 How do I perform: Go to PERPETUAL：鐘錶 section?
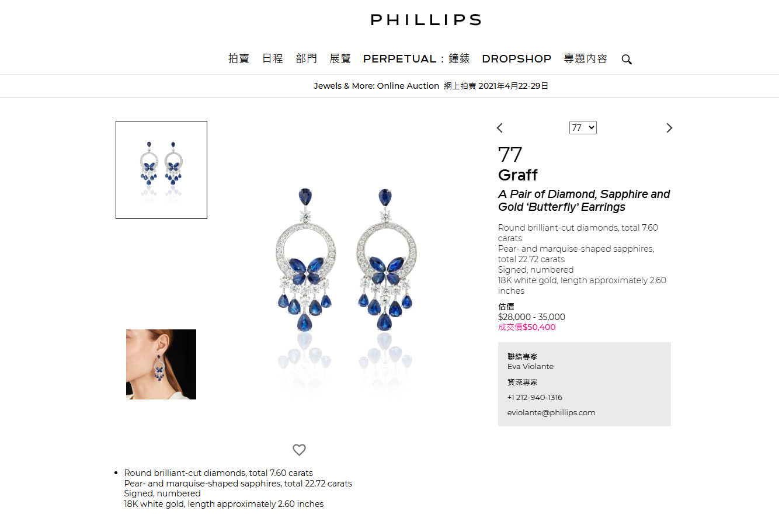tap(416, 58)
